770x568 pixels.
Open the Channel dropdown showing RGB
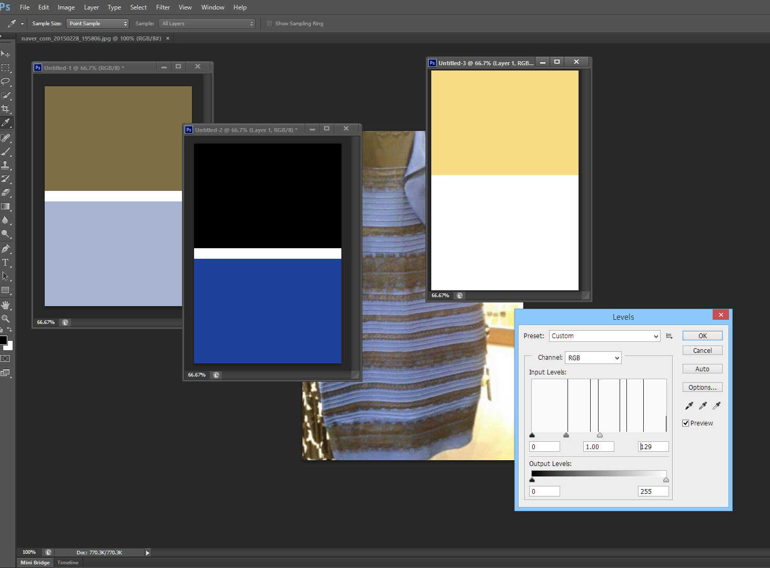[593, 358]
